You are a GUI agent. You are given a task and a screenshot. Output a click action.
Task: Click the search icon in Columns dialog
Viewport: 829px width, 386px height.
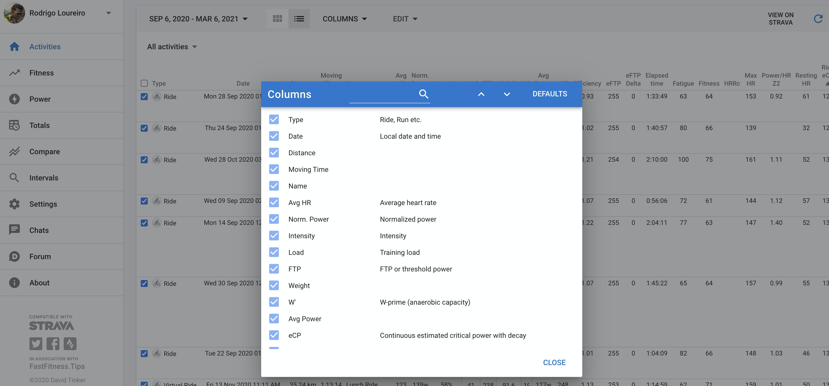click(424, 94)
